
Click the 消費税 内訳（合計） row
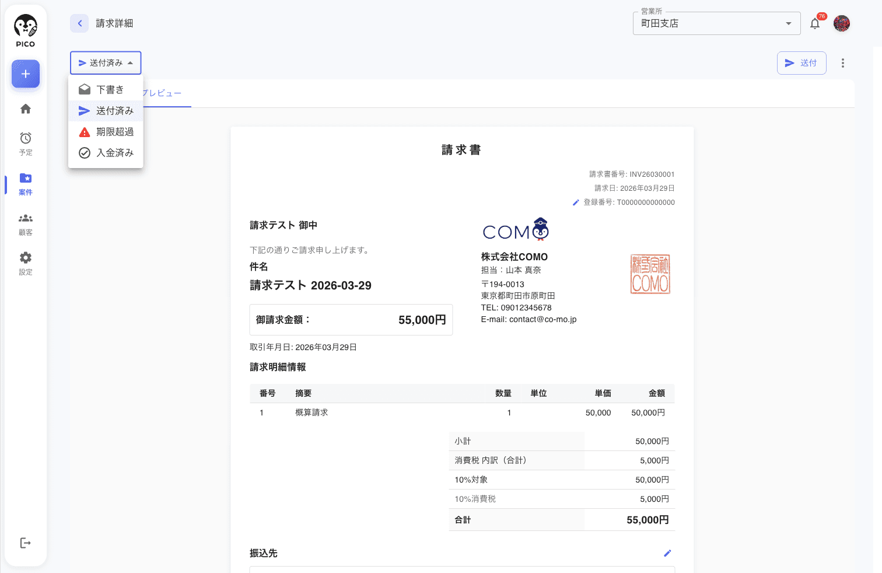tap(562, 460)
